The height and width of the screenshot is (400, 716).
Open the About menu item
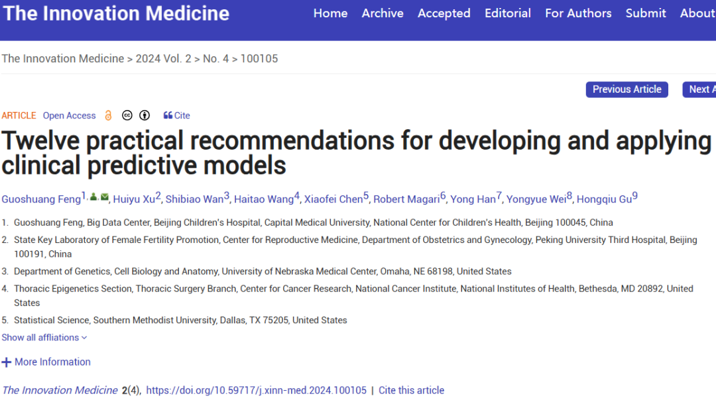point(697,13)
